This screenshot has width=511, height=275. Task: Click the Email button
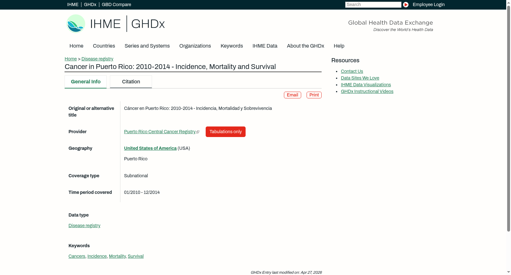click(292, 95)
